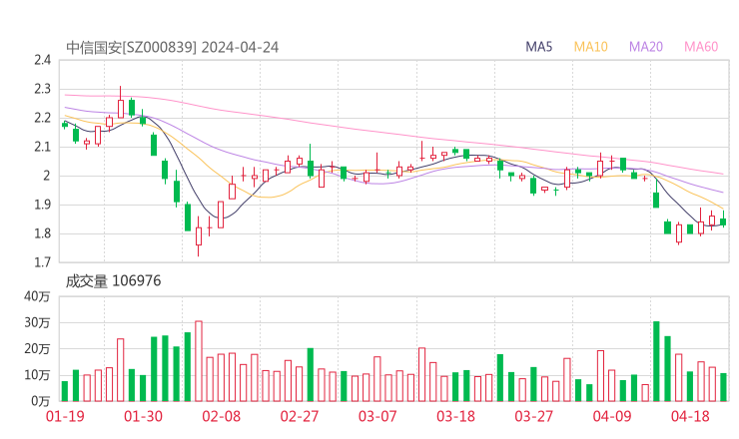Click the 0万 volume axis label
Viewport: 739px width, 439px height.
coord(41,401)
